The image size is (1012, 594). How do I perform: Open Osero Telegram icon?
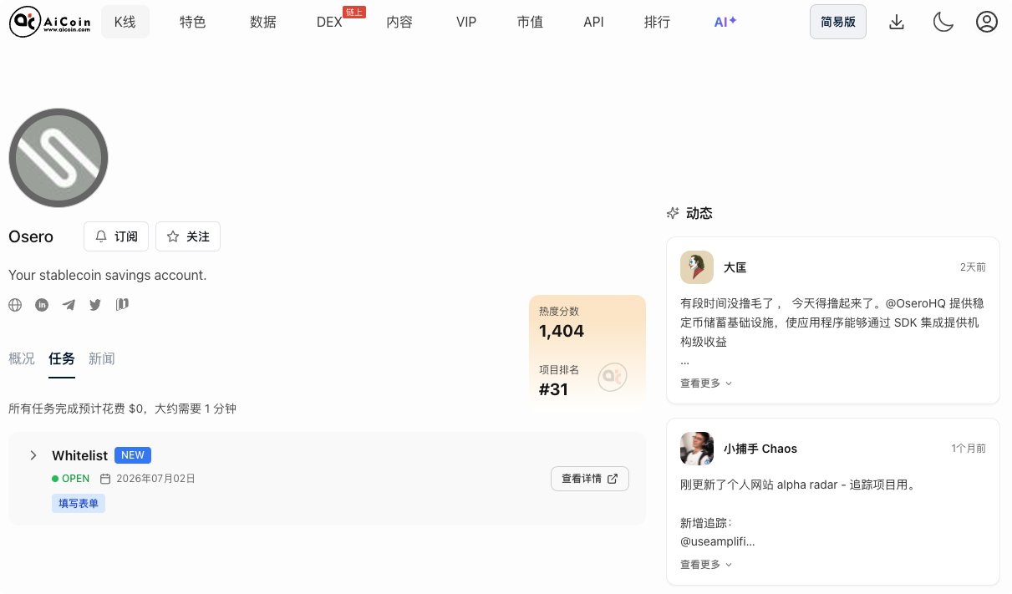tap(69, 305)
